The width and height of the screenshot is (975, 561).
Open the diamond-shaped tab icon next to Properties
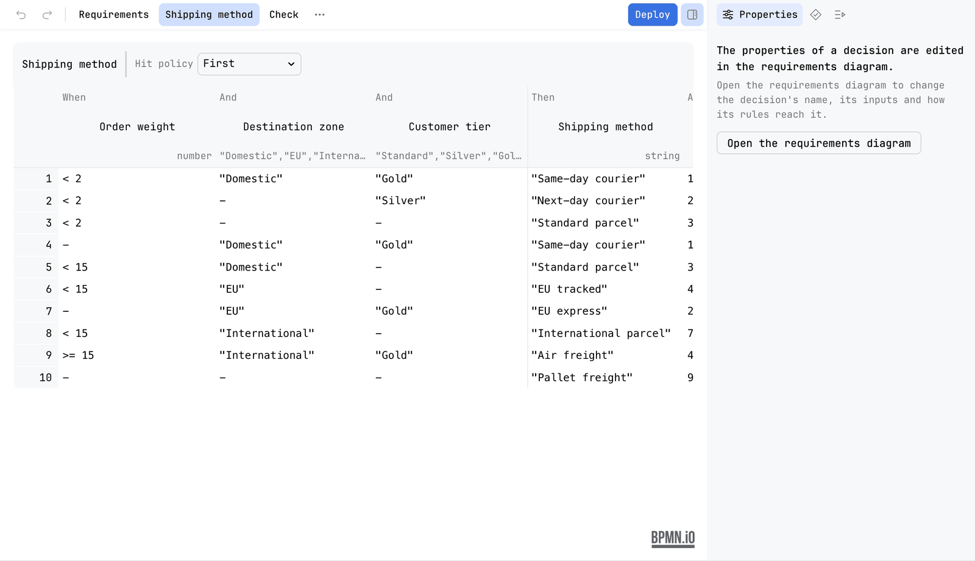(x=816, y=15)
